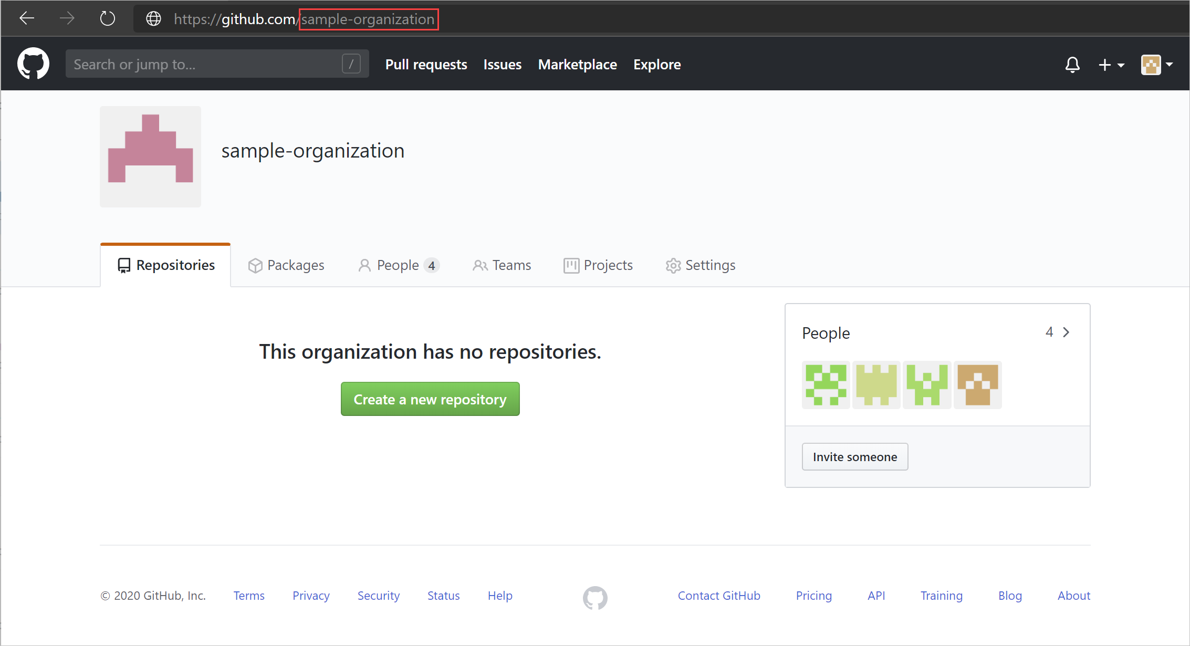The height and width of the screenshot is (646, 1190).
Task: Click the Teams tab icon
Action: pyautogui.click(x=478, y=266)
